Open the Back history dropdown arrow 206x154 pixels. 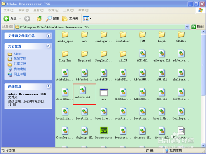(x=20, y=18)
